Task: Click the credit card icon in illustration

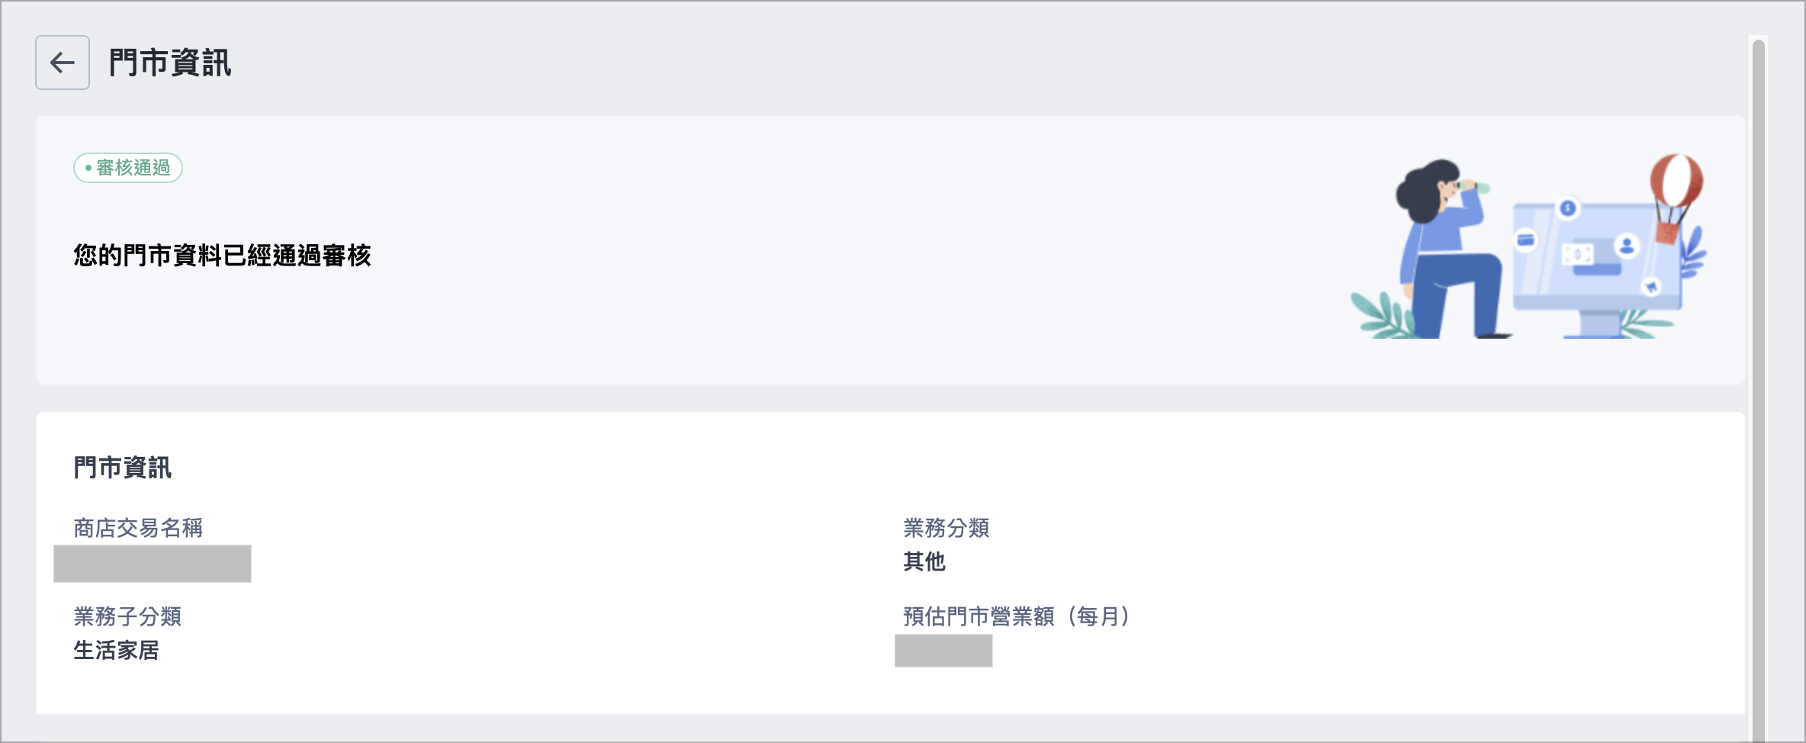Action: pos(1526,240)
